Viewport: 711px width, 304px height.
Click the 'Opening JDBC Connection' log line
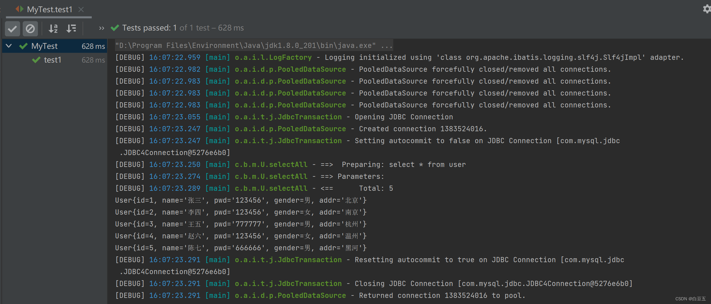284,117
